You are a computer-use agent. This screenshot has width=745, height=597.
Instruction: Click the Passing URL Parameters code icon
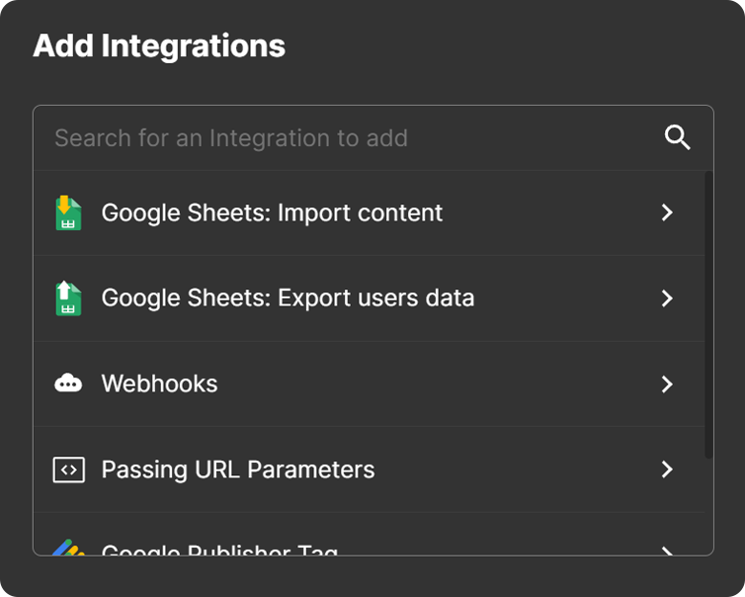click(x=69, y=469)
